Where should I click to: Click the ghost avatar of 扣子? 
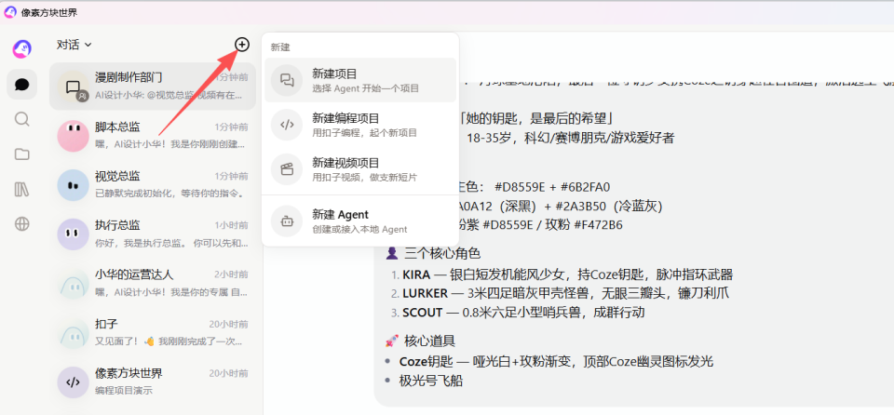[73, 333]
